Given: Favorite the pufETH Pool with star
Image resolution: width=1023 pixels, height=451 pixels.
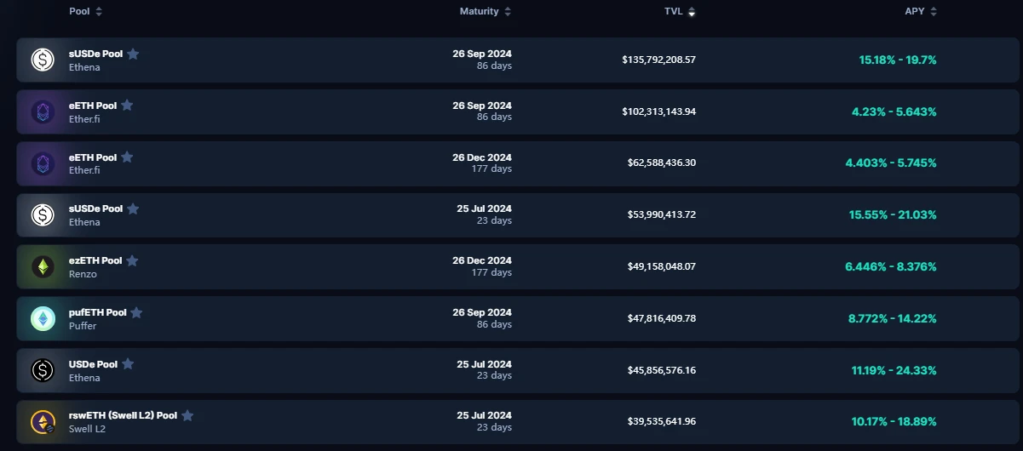Looking at the screenshot, I should (136, 312).
